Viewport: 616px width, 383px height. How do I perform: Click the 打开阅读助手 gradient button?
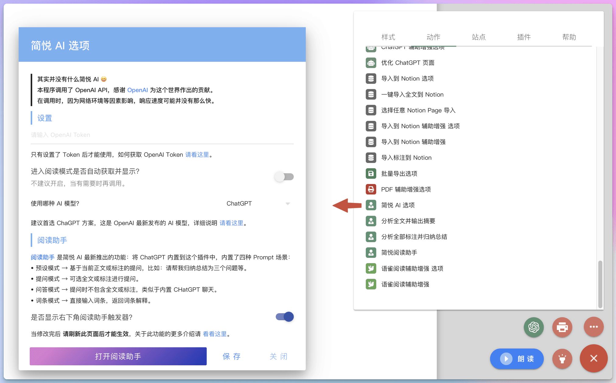click(118, 356)
